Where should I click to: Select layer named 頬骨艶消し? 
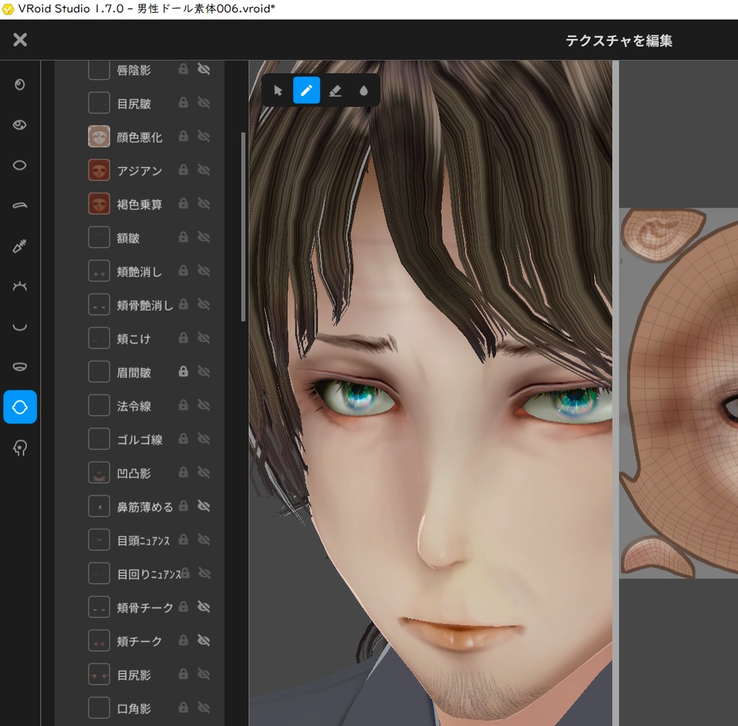click(x=145, y=306)
